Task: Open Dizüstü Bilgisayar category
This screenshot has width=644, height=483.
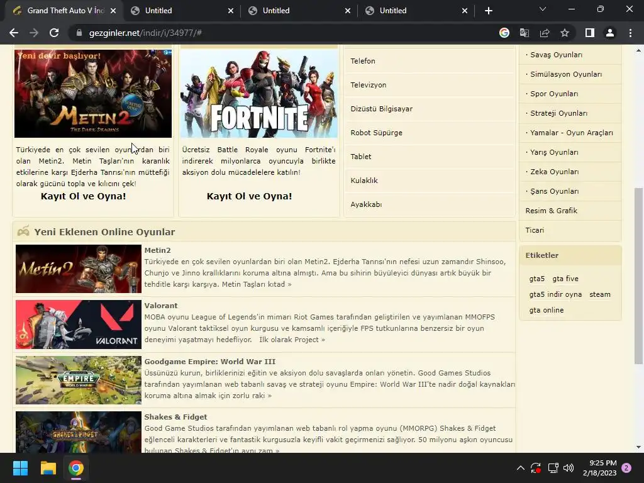Action: coord(429,109)
